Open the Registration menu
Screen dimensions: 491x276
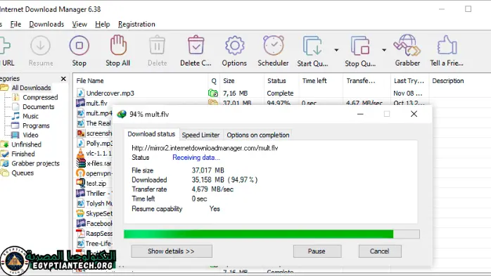136,24
